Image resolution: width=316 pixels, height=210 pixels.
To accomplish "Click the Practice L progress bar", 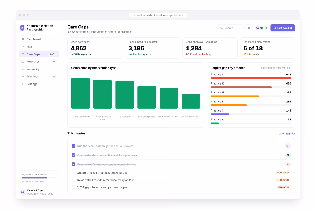I will pyautogui.click(x=251, y=78).
